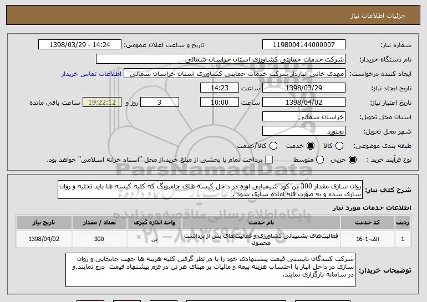
Task: Click the تاریخ نیاز column header
Action: (44, 223)
